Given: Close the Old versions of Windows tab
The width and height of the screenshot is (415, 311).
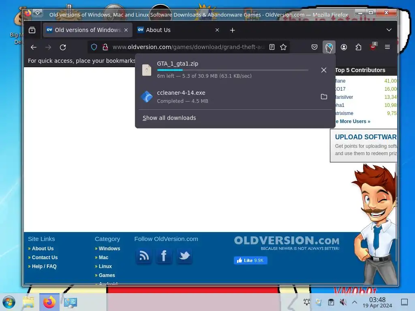Looking at the screenshot, I should pyautogui.click(x=126, y=30).
